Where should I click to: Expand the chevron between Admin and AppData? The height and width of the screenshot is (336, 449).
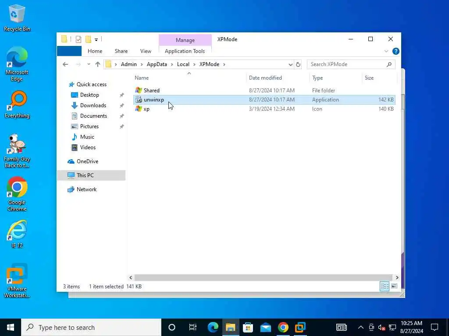tap(142, 64)
